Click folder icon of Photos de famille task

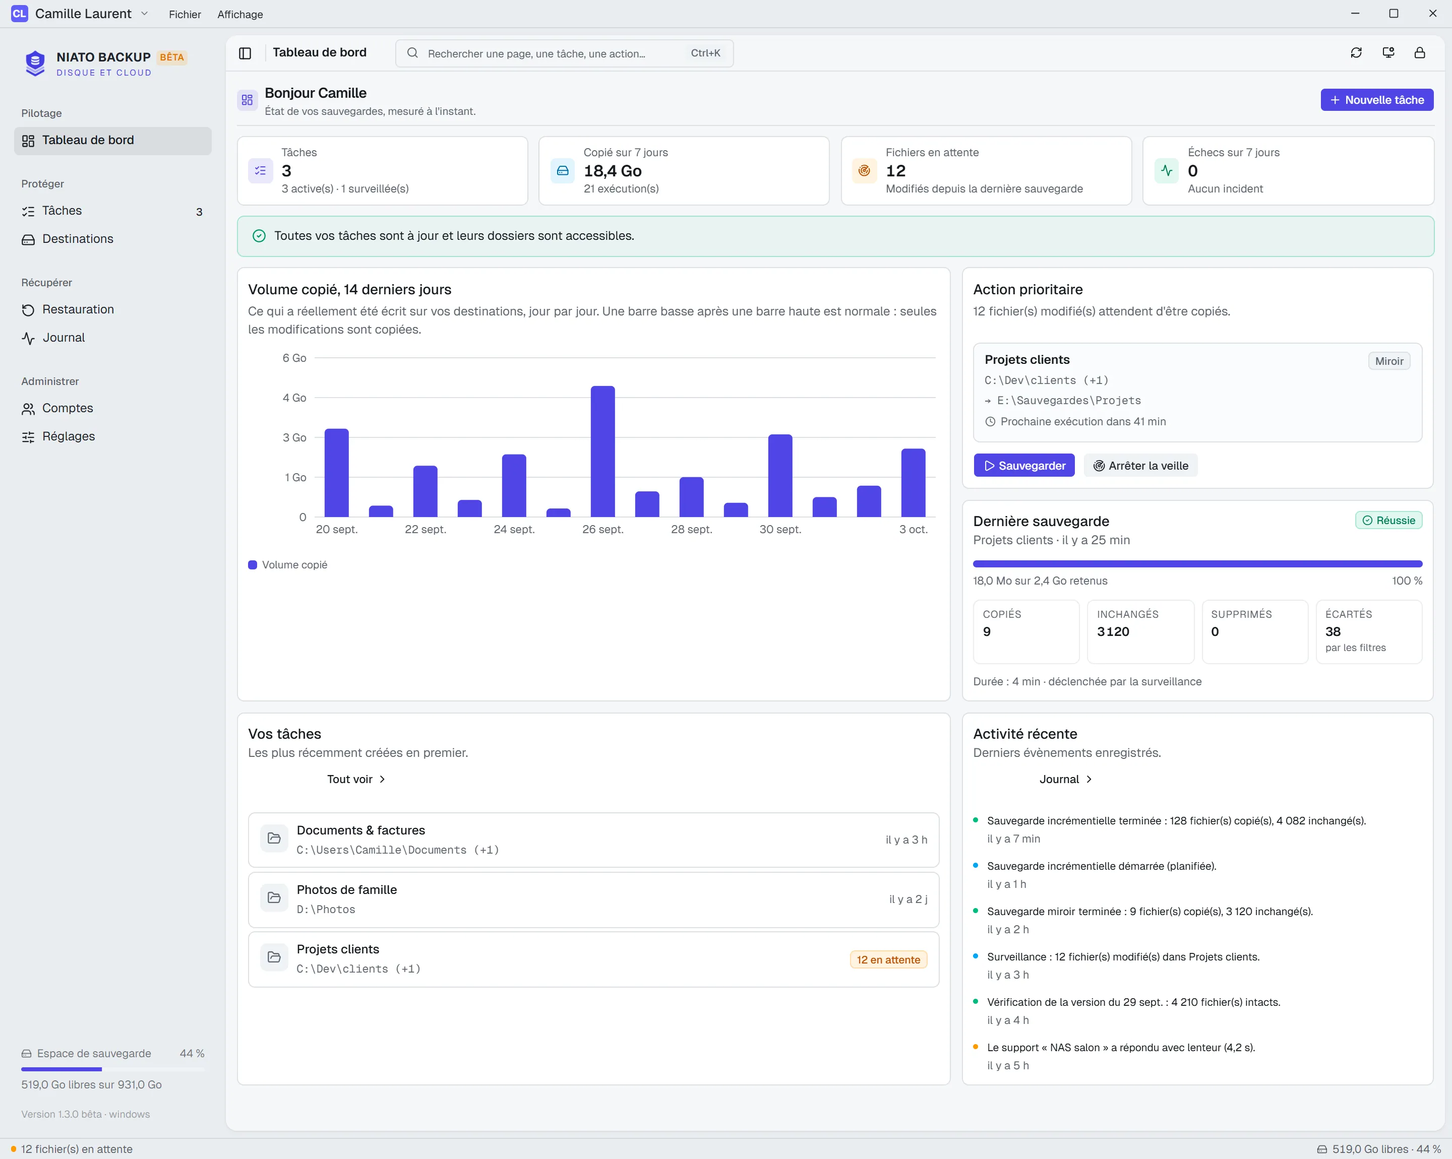pos(274,898)
